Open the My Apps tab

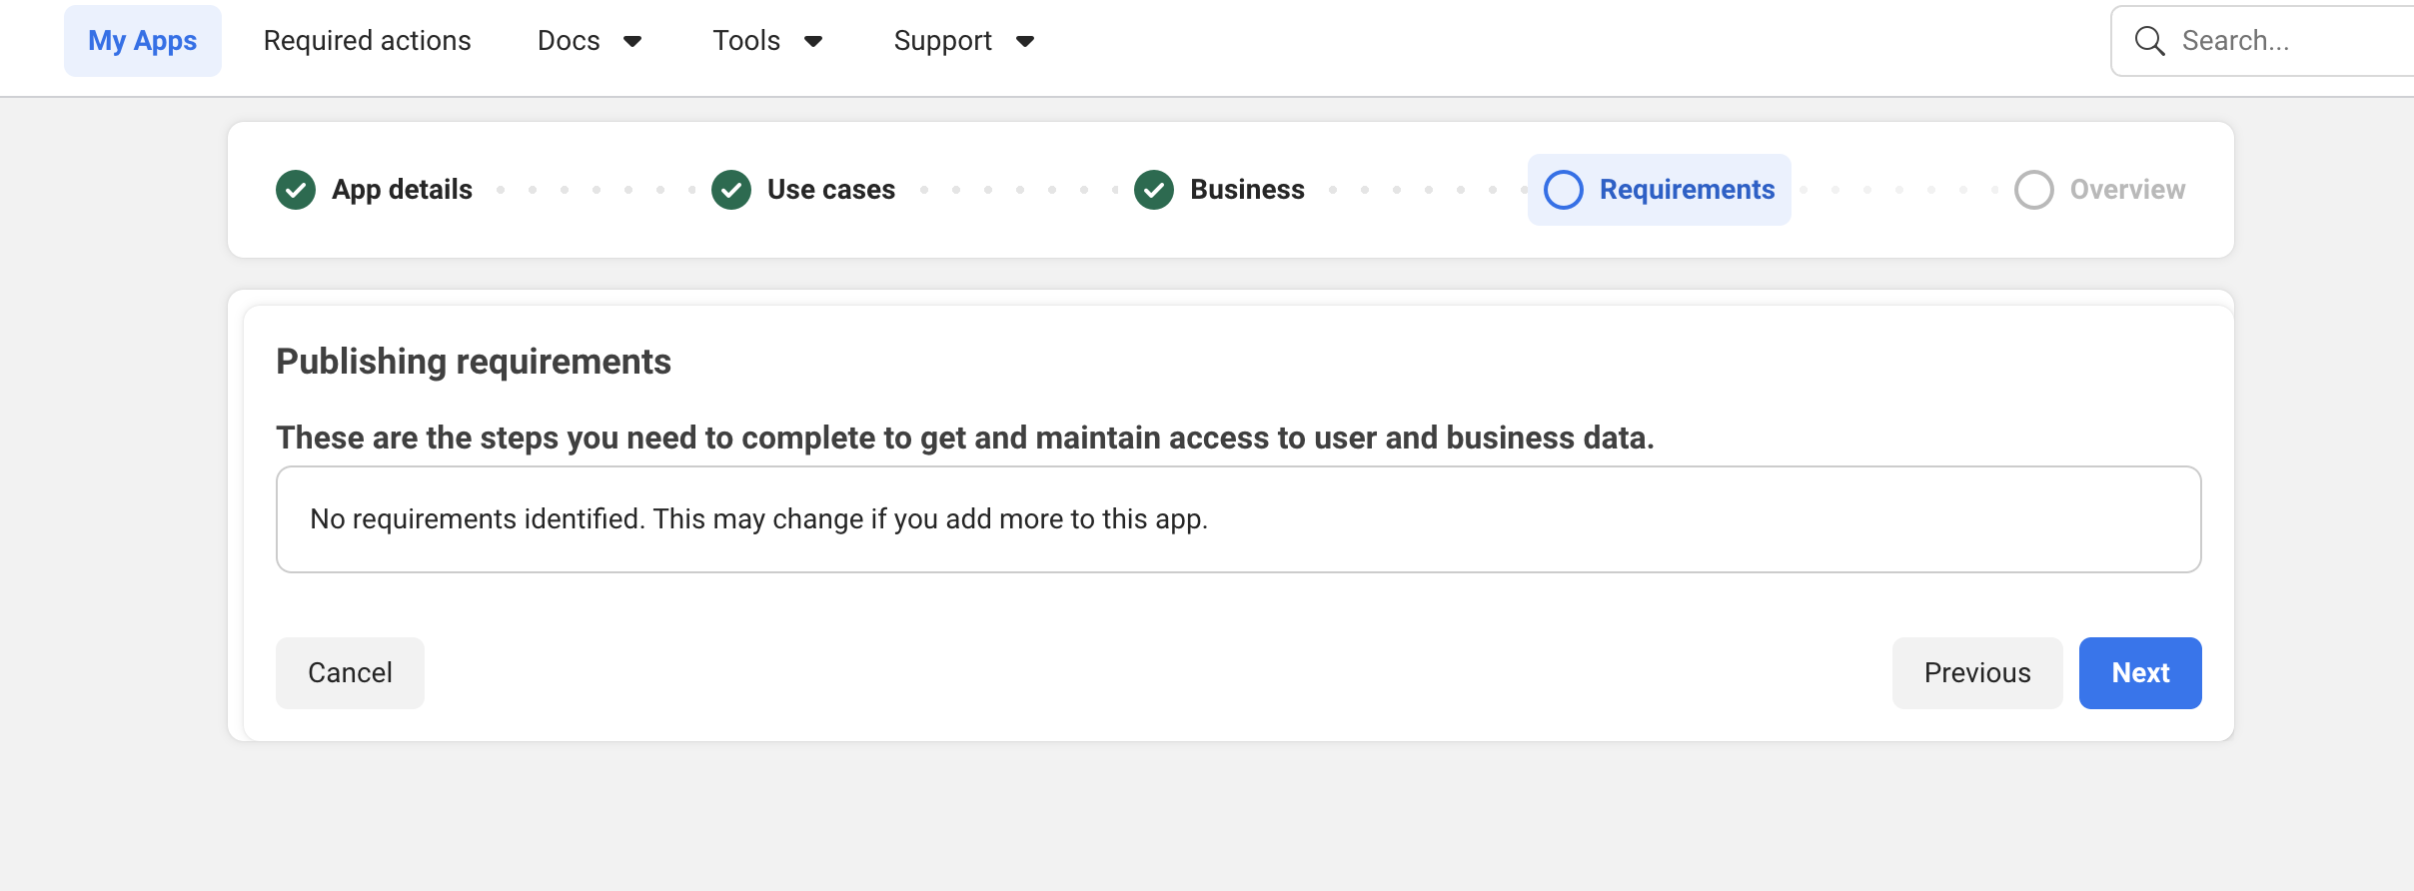[x=143, y=41]
